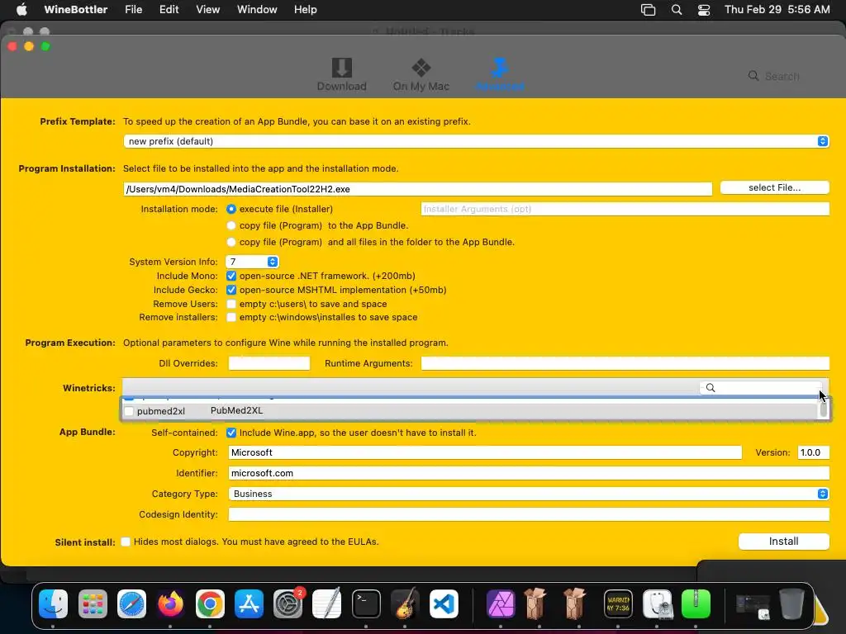The image size is (846, 634).
Task: Select copy file and all folder files option
Action: (231, 242)
